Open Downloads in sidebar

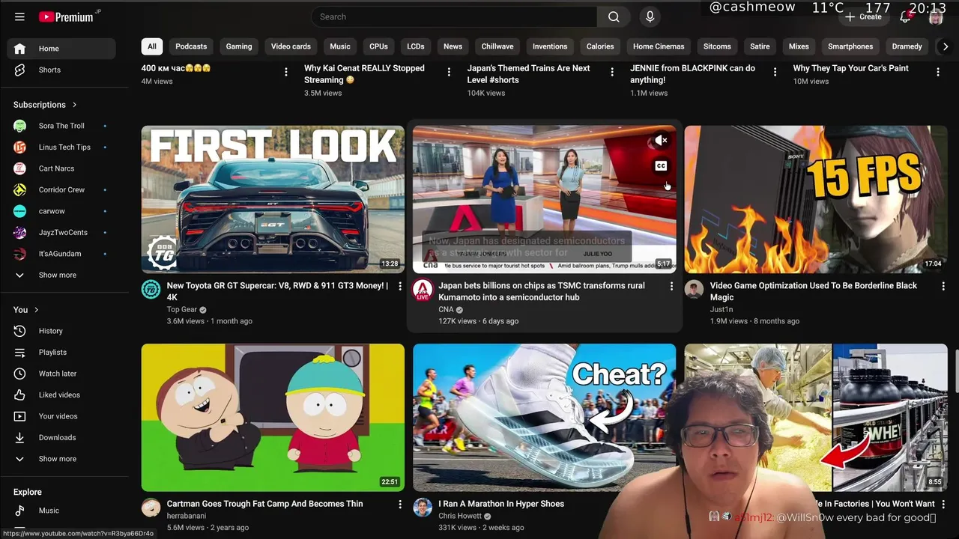coord(61,437)
